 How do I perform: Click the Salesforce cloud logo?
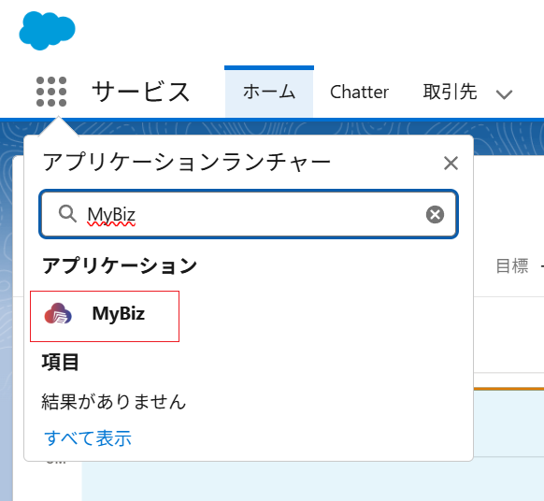[47, 30]
